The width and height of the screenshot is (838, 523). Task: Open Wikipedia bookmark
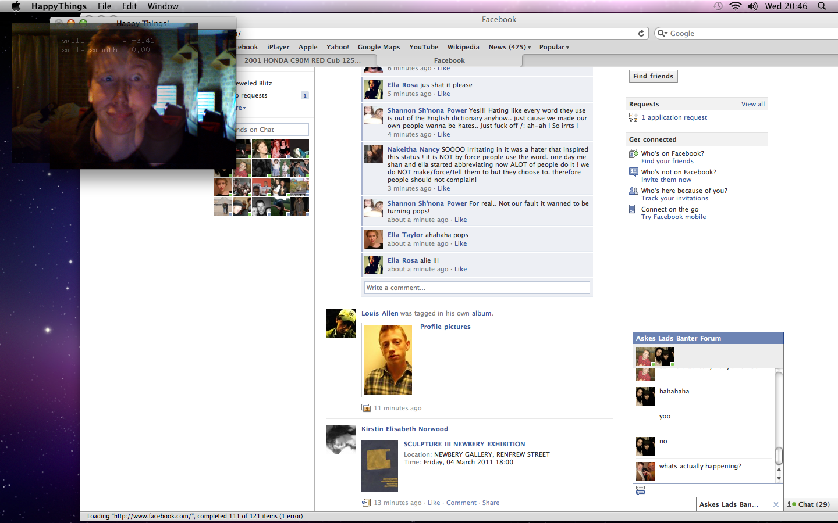tap(463, 47)
